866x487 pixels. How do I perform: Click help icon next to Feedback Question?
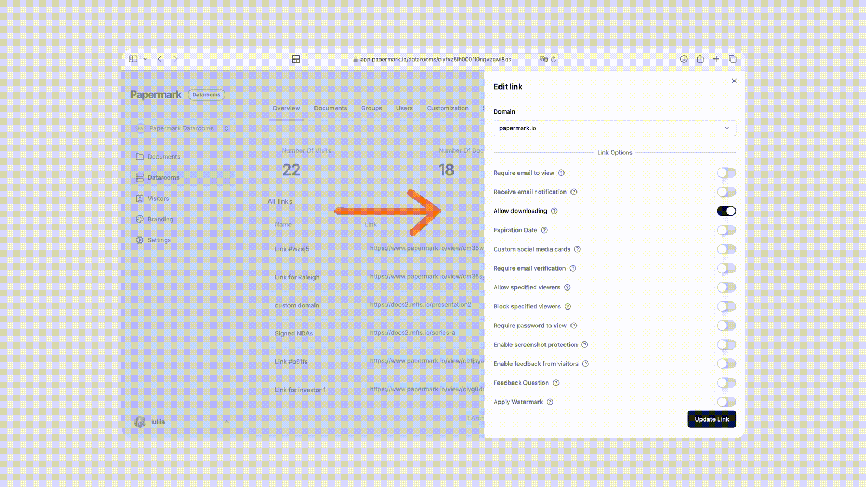click(556, 383)
